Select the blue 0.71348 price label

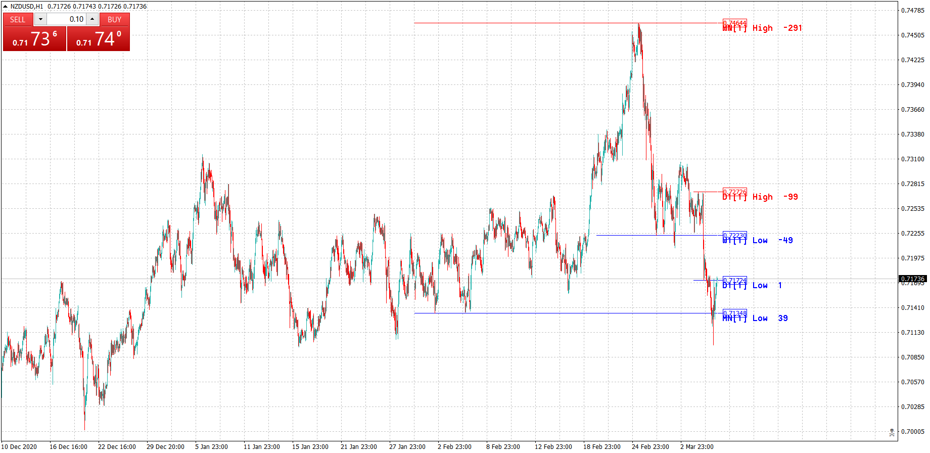(x=734, y=313)
